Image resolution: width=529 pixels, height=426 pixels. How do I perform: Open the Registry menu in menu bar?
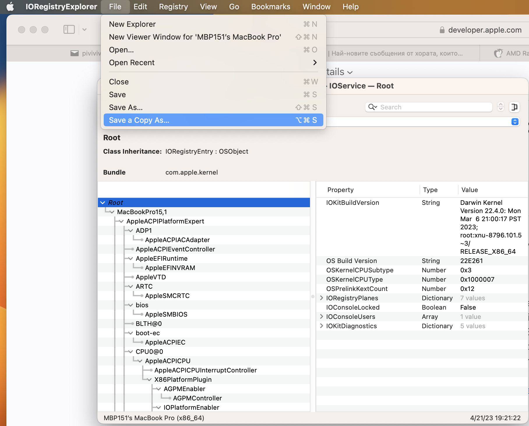click(173, 7)
